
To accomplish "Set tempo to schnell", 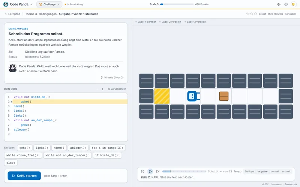I will (x=286, y=171).
